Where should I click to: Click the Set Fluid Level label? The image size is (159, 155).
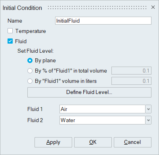click(36, 51)
